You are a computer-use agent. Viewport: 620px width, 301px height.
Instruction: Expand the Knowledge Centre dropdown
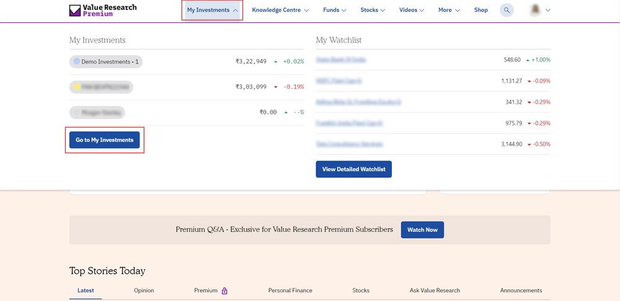point(280,10)
